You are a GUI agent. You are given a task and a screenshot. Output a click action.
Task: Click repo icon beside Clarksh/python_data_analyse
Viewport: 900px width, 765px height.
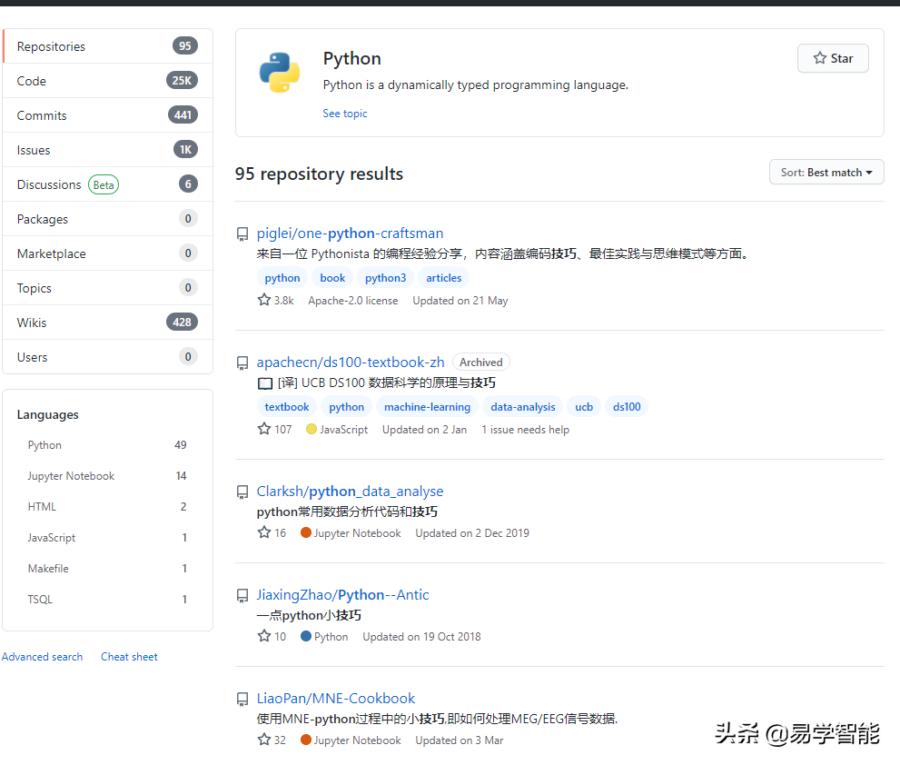point(242,492)
